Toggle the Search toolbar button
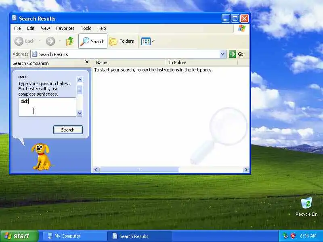Screen dimensions: 323x242 pos(93,42)
